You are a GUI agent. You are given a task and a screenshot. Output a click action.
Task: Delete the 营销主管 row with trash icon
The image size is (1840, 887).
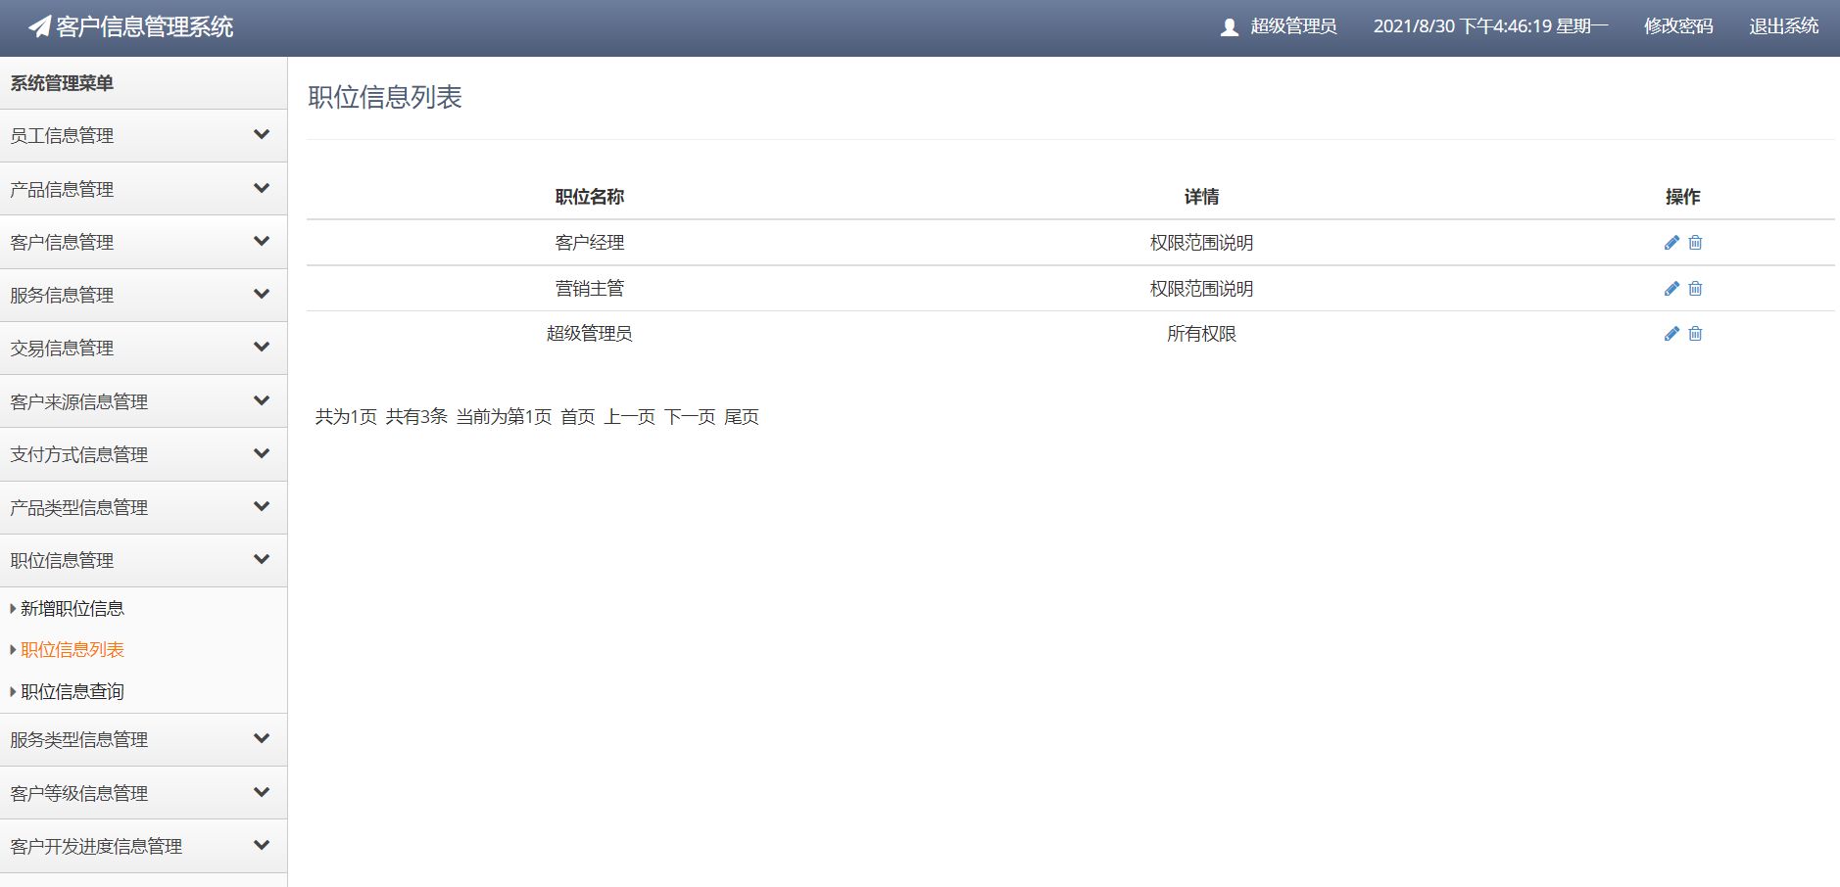point(1695,289)
